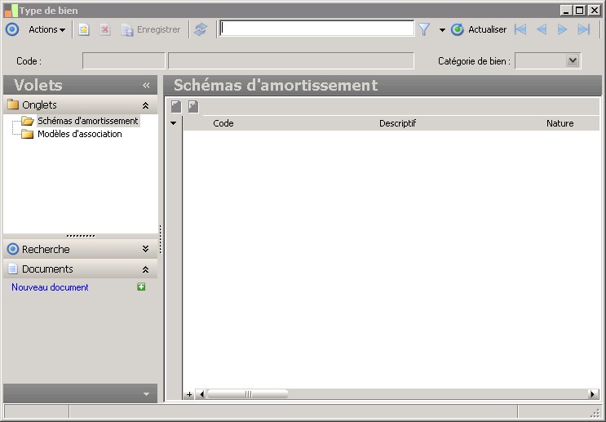Click the blue circle icon left of Actions
This screenshot has height=422, width=606.
(12, 29)
